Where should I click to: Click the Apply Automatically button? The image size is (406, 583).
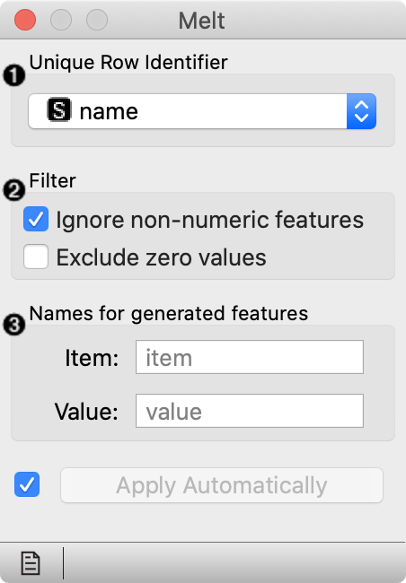tap(222, 485)
